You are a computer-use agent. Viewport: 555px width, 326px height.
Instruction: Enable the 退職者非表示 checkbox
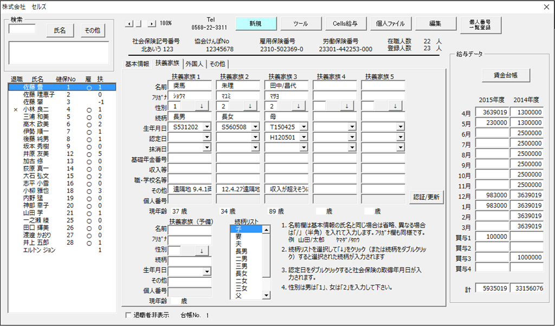[128, 315]
